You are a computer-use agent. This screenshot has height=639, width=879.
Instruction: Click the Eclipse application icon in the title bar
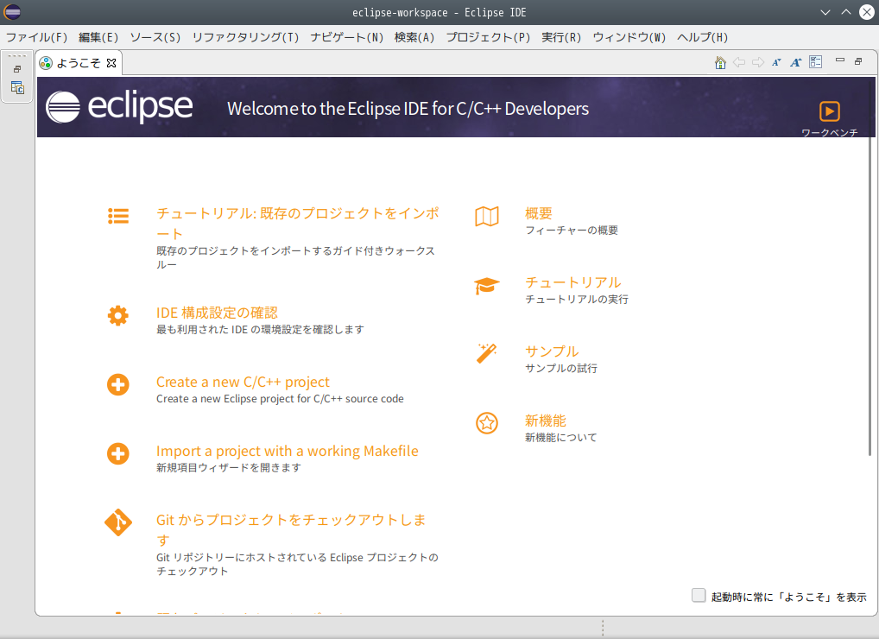(x=12, y=12)
